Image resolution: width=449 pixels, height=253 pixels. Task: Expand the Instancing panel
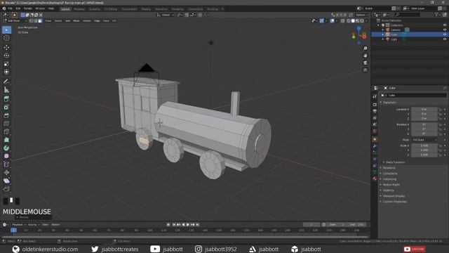coord(389,179)
